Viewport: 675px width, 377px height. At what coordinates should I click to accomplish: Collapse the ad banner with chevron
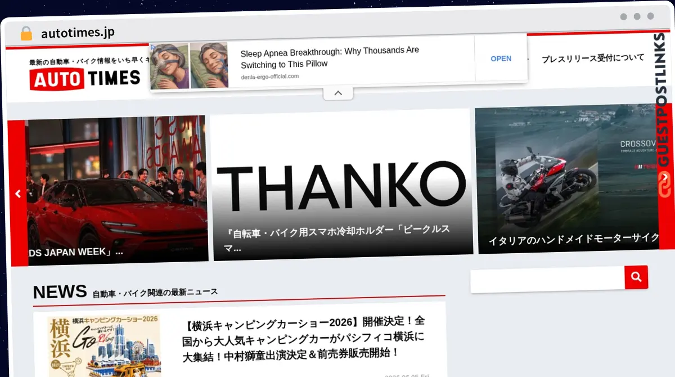coord(338,93)
